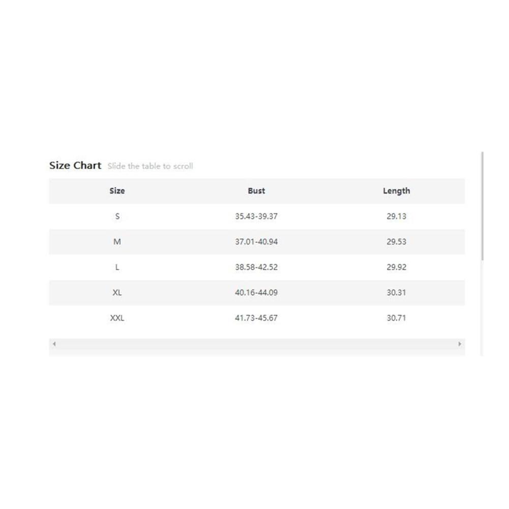This screenshot has height=509, width=509.
Task: Click the length value 30.71
Action: [x=397, y=318]
